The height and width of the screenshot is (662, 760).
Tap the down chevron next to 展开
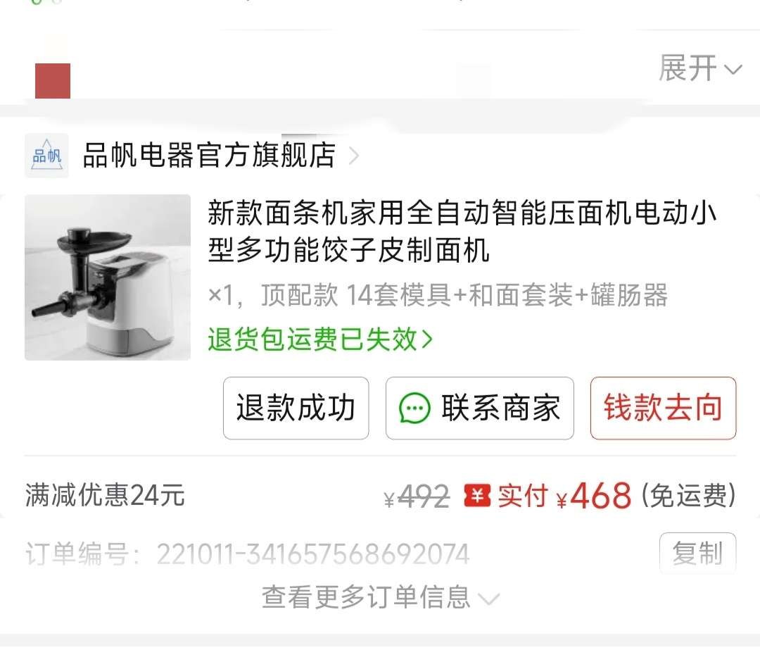point(733,70)
